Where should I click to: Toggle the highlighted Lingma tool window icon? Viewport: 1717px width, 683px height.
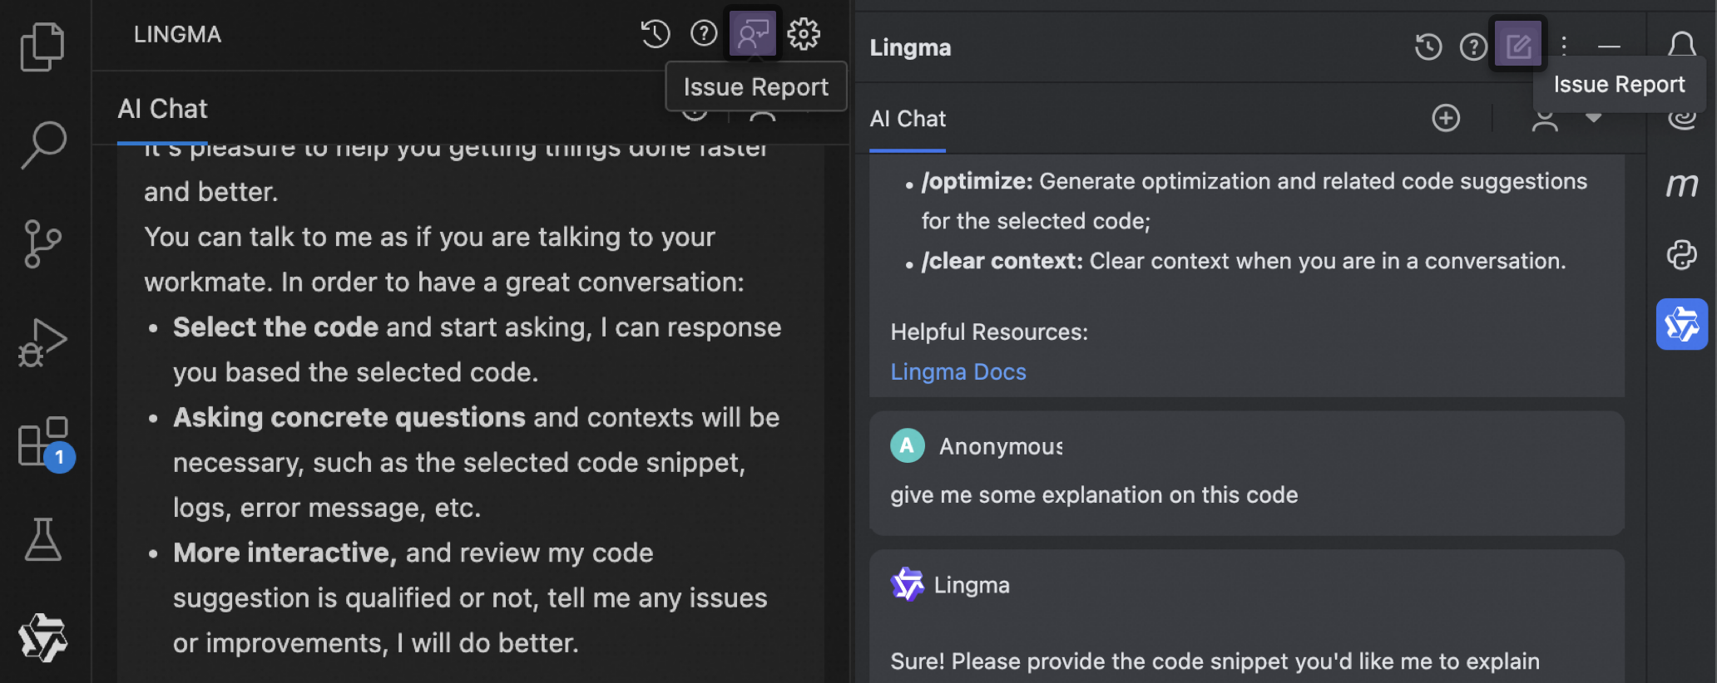(x=1682, y=324)
